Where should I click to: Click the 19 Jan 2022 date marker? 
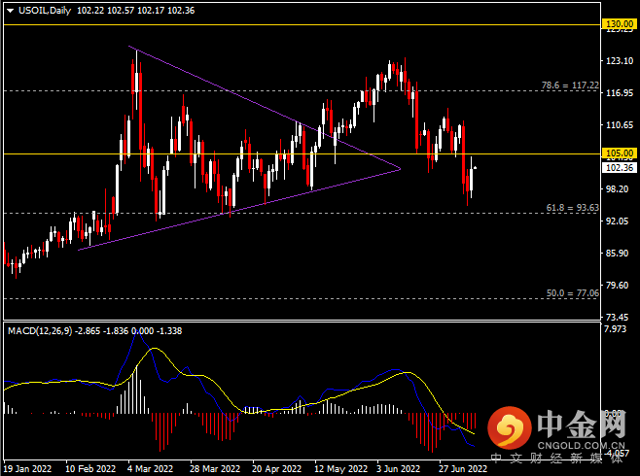coord(27,468)
